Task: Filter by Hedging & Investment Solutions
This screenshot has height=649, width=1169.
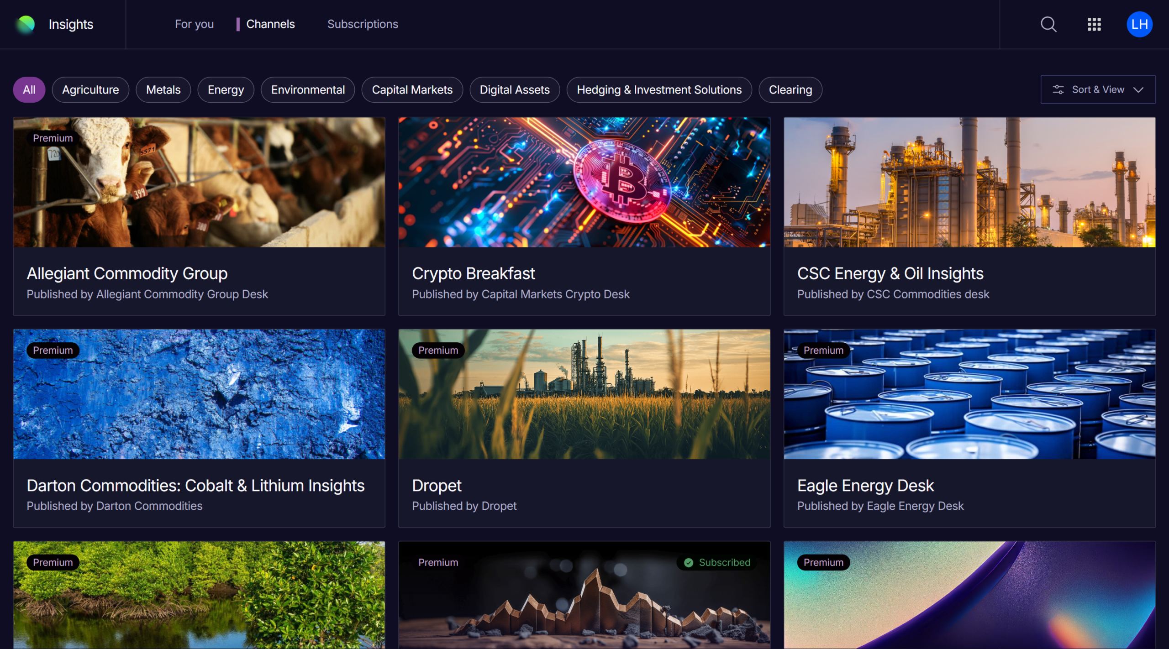Action: coord(659,90)
